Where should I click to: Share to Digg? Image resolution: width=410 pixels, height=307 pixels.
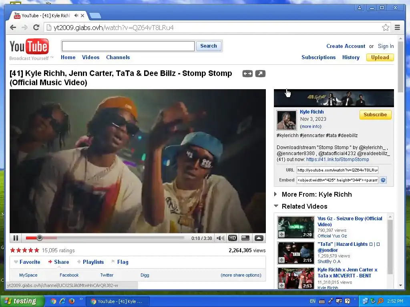(x=145, y=275)
